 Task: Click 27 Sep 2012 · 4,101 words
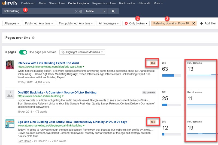(x=34, y=82)
